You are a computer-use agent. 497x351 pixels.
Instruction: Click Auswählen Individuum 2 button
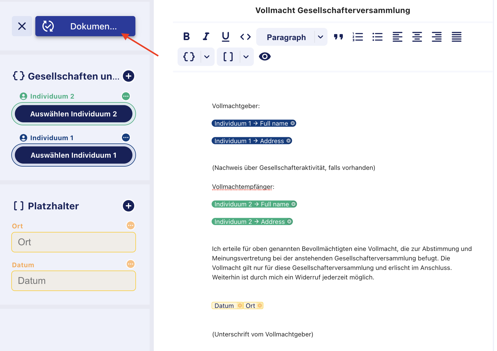(x=74, y=114)
